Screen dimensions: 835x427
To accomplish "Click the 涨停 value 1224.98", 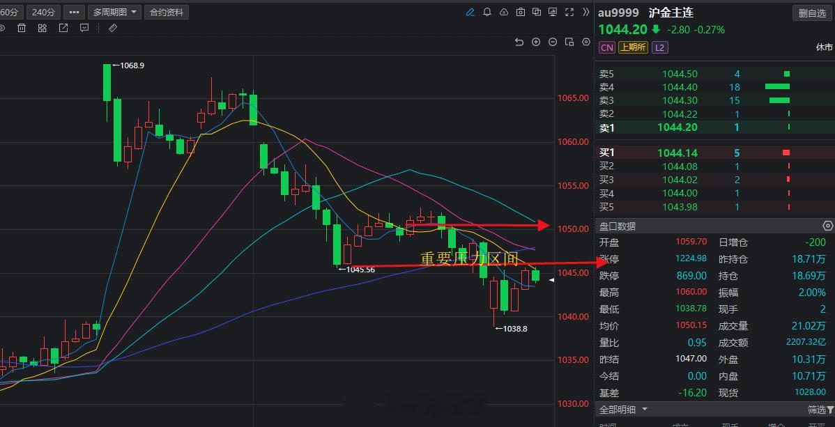I will coord(691,258).
